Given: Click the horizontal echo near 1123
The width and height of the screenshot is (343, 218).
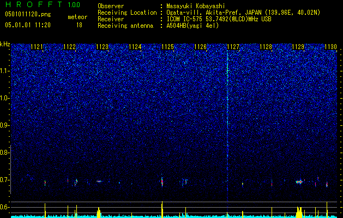Looking at the screenshot, I should (x=99, y=181).
